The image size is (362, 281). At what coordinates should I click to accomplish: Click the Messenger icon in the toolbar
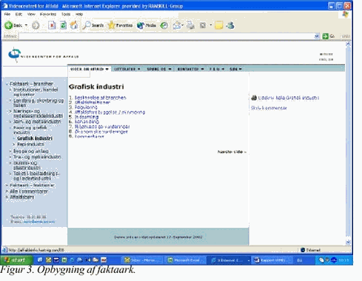tap(230, 25)
